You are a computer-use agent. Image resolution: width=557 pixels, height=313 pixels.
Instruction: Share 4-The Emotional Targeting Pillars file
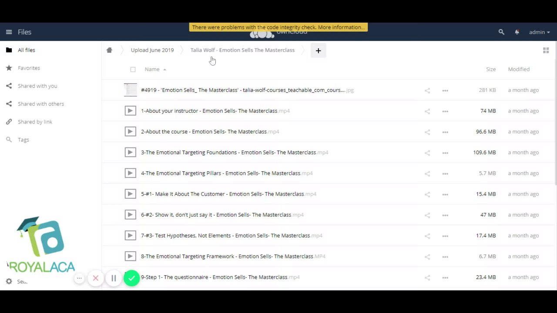point(427,173)
